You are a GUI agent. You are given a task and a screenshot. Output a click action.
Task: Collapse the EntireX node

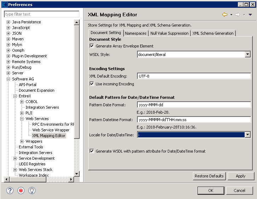(15, 96)
